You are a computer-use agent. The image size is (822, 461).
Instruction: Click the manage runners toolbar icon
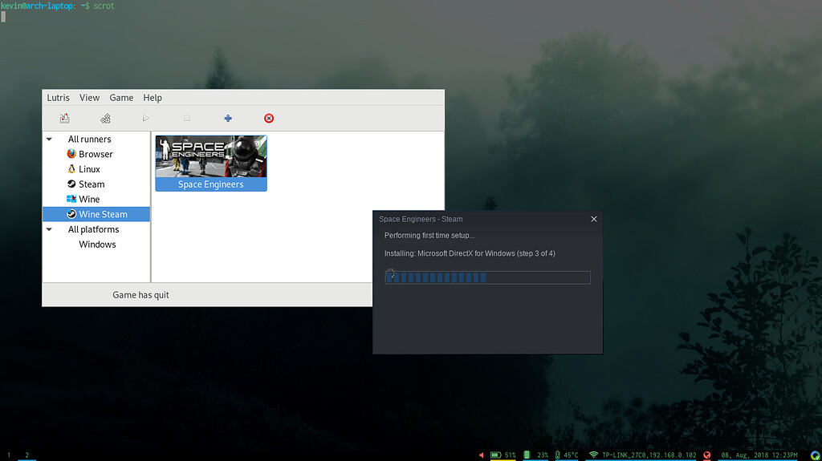click(x=105, y=119)
